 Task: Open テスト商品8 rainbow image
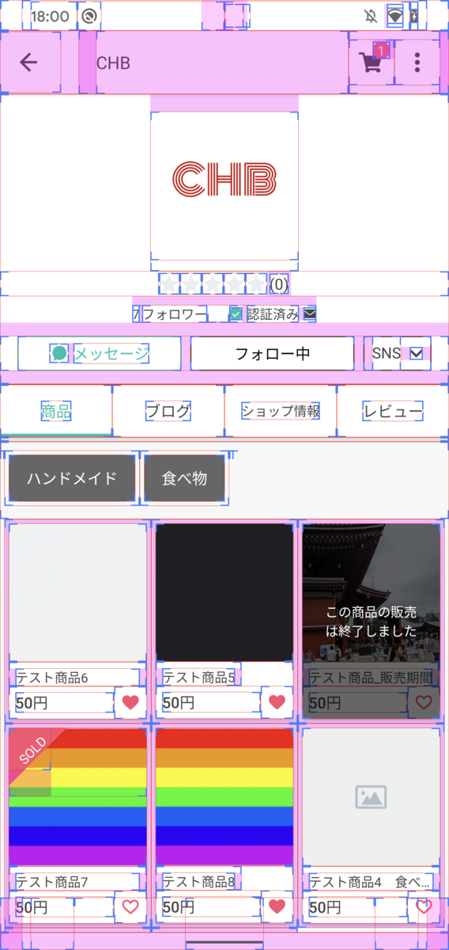click(224, 797)
